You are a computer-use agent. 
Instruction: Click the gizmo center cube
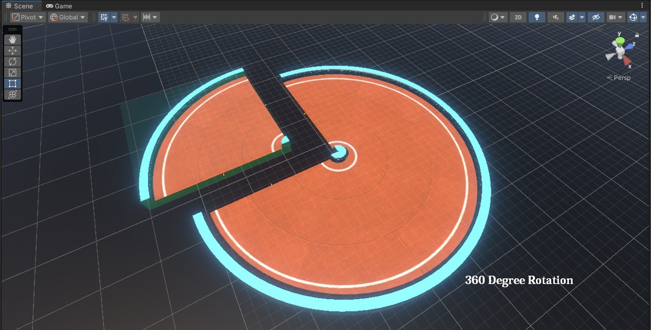(x=620, y=51)
